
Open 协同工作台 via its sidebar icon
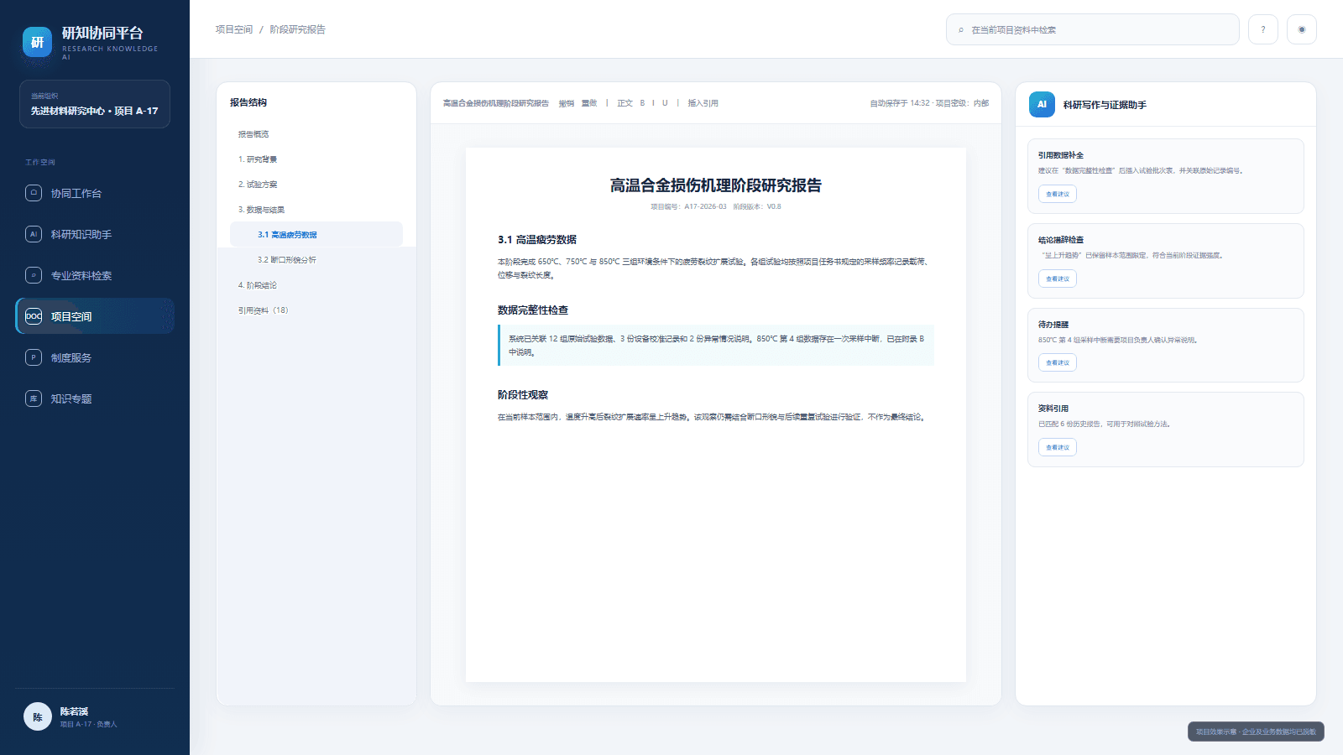coord(34,193)
